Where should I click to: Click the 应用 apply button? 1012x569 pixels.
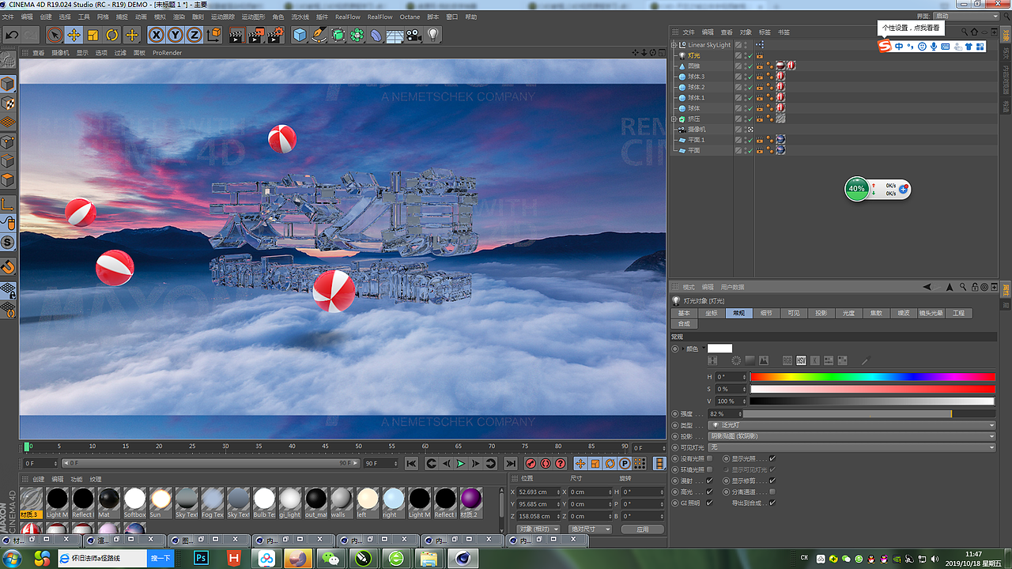pos(642,529)
